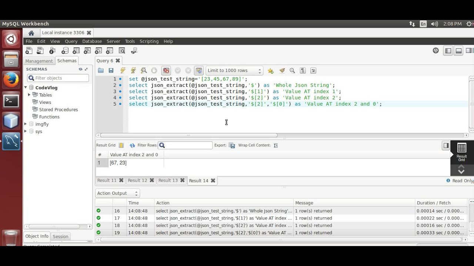
Task: Expand the imgfly schema
Action: coord(26,124)
